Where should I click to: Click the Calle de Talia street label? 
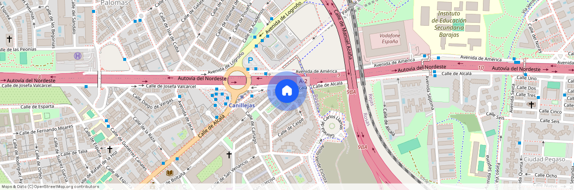coord(74,153)
